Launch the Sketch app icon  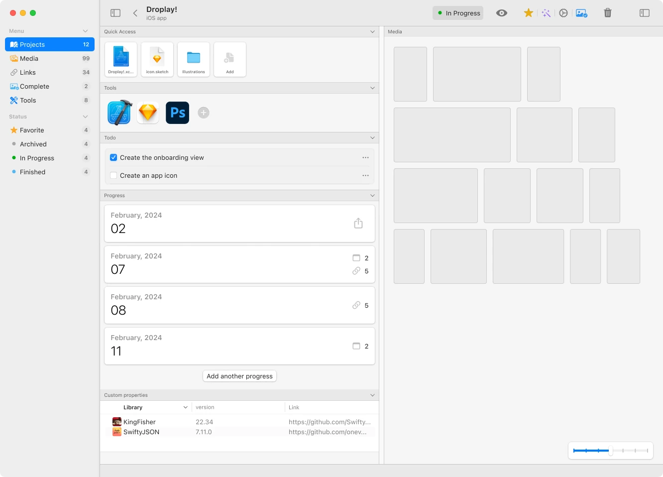148,113
